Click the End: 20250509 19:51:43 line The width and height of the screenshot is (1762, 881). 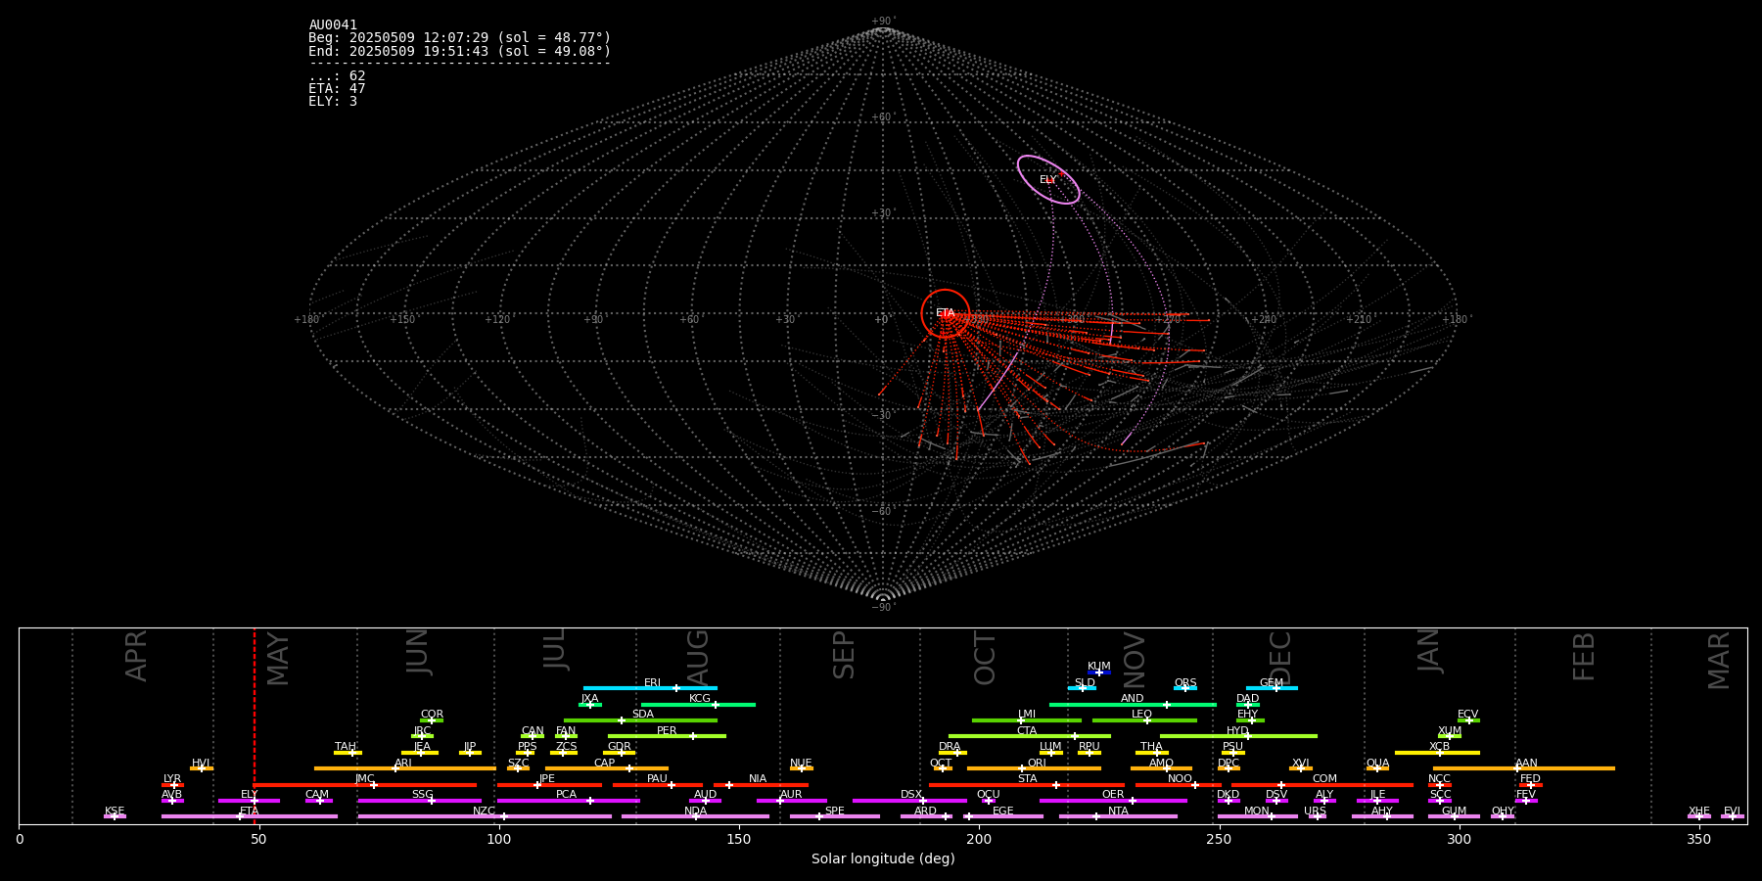[x=459, y=51]
